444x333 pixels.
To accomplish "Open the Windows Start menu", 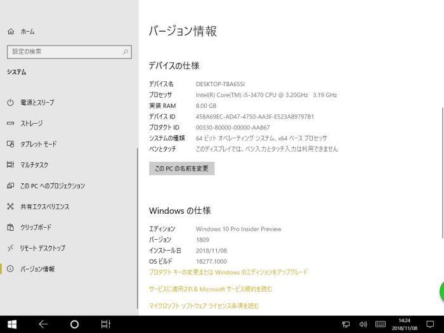I will pyautogui.click(x=11, y=324).
